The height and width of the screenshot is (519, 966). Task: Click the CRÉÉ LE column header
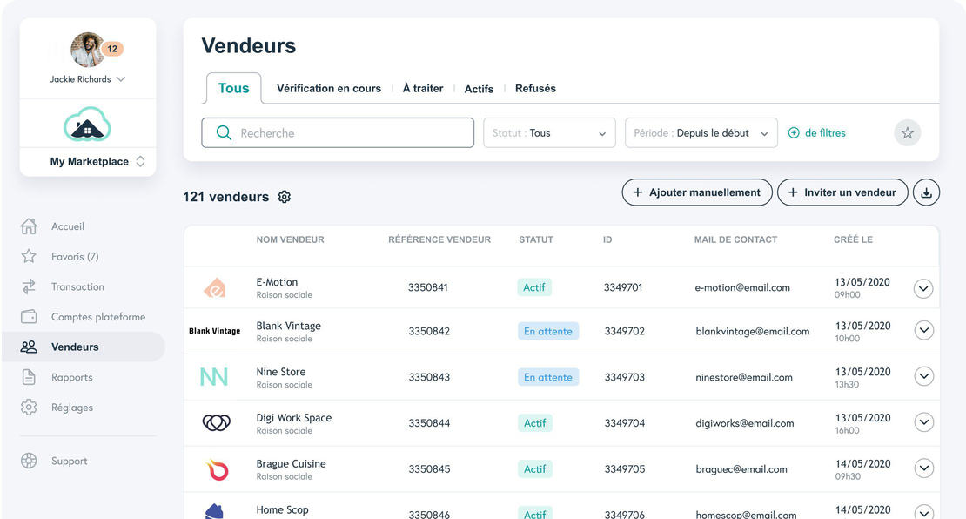click(853, 239)
